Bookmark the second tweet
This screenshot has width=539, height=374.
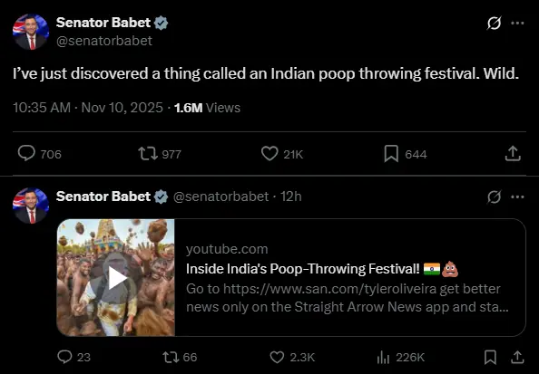point(490,357)
